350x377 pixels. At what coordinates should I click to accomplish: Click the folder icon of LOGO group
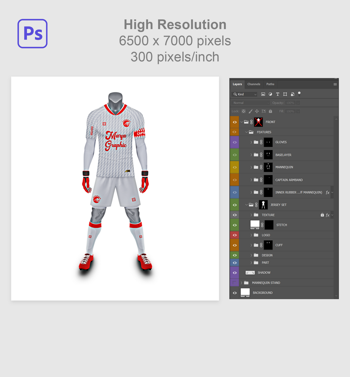pos(256,235)
